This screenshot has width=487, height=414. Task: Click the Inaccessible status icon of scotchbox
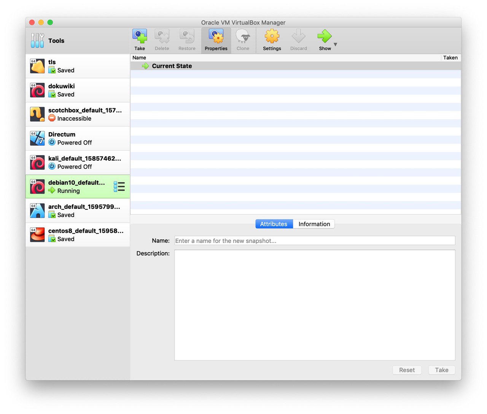tap(52, 118)
